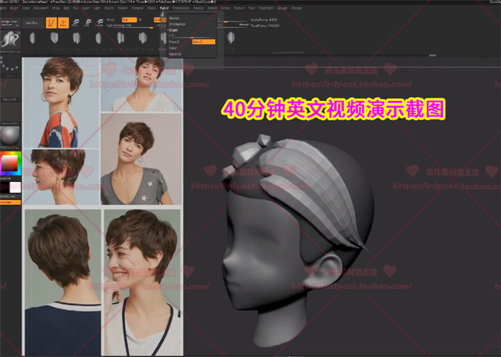Open the dots stroke type selector

tap(10, 66)
